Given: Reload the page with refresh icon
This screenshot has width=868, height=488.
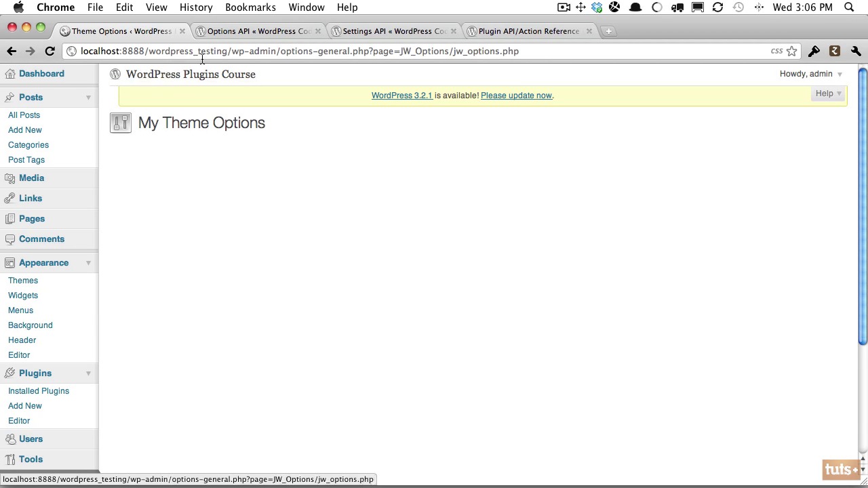Looking at the screenshot, I should pyautogui.click(x=50, y=51).
